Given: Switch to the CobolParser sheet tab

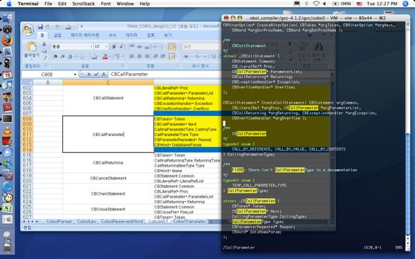Looking at the screenshot, I should (x=59, y=222).
